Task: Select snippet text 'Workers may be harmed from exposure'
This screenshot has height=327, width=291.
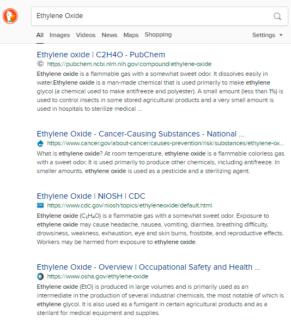Action: pyautogui.click(x=91, y=242)
